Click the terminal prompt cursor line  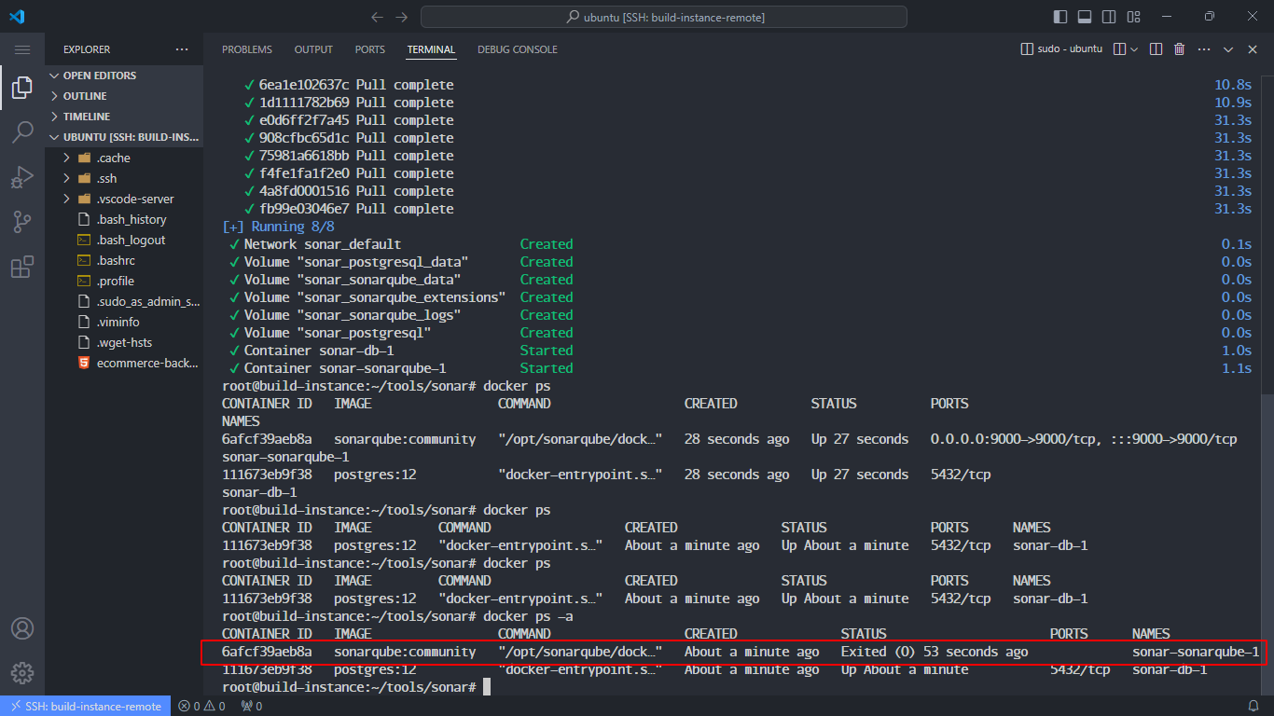click(x=354, y=687)
